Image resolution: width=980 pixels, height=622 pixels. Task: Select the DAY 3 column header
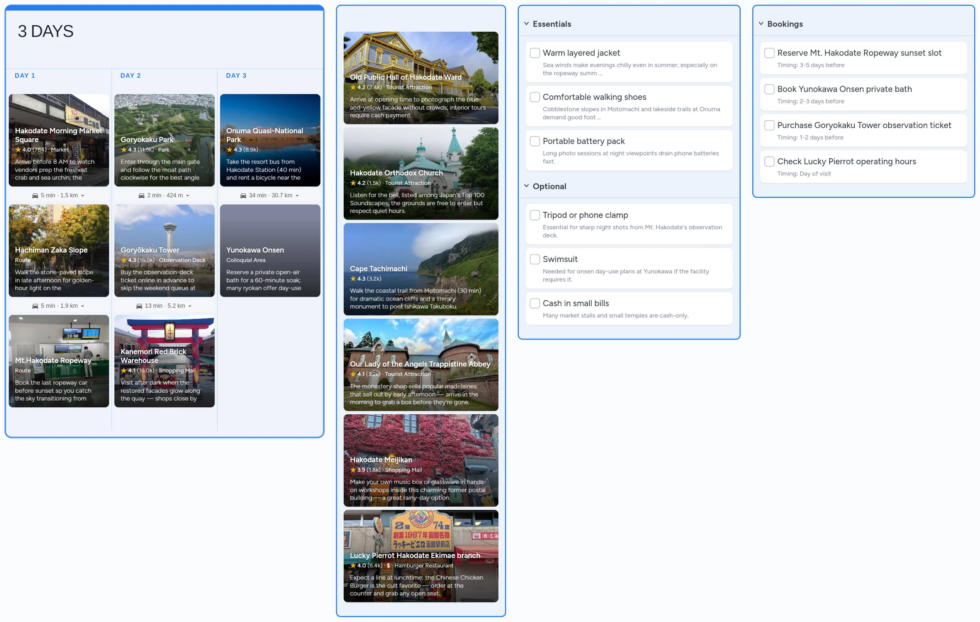coord(236,75)
